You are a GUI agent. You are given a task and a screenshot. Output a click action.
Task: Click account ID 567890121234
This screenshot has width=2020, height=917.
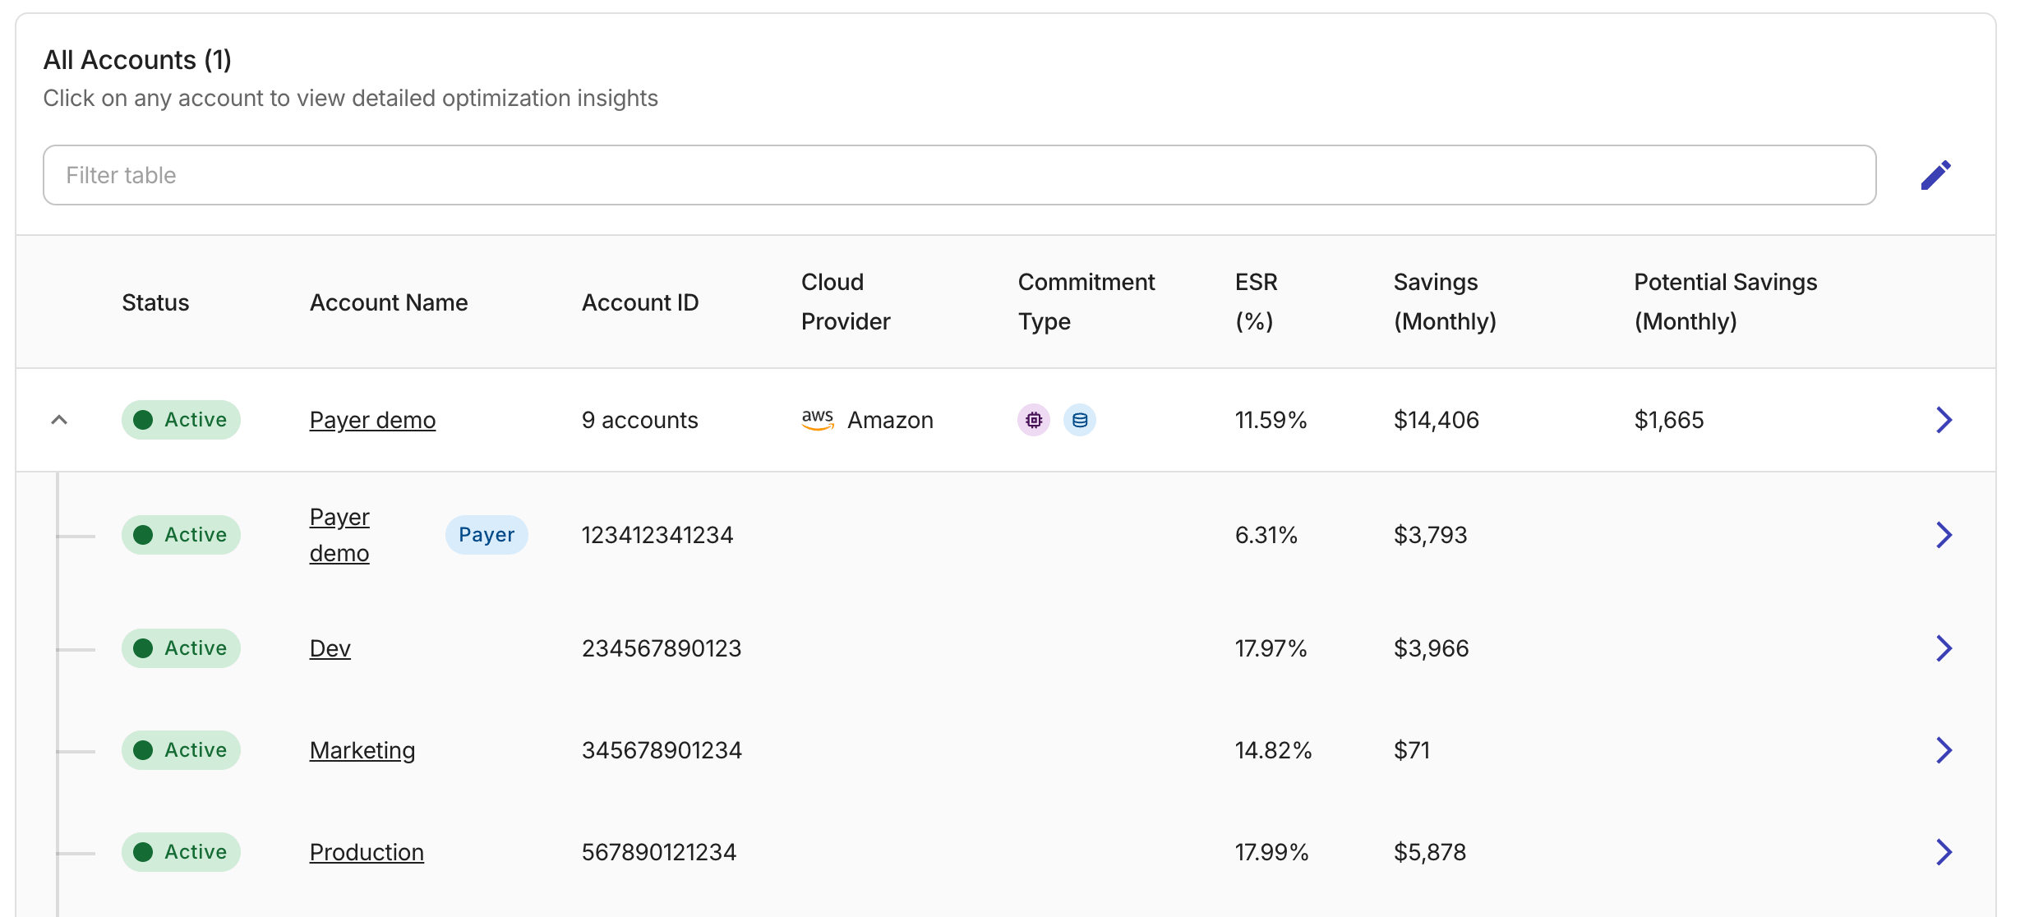[658, 852]
